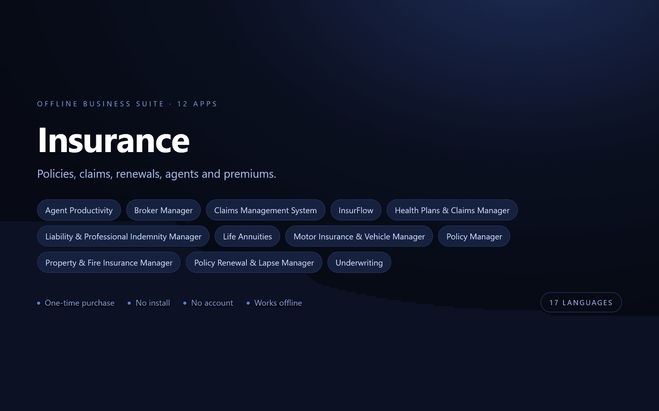Viewport: 659px width, 411px height.
Task: Click the 'Policies, claims, renewals' subtitle
Action: coord(157,174)
